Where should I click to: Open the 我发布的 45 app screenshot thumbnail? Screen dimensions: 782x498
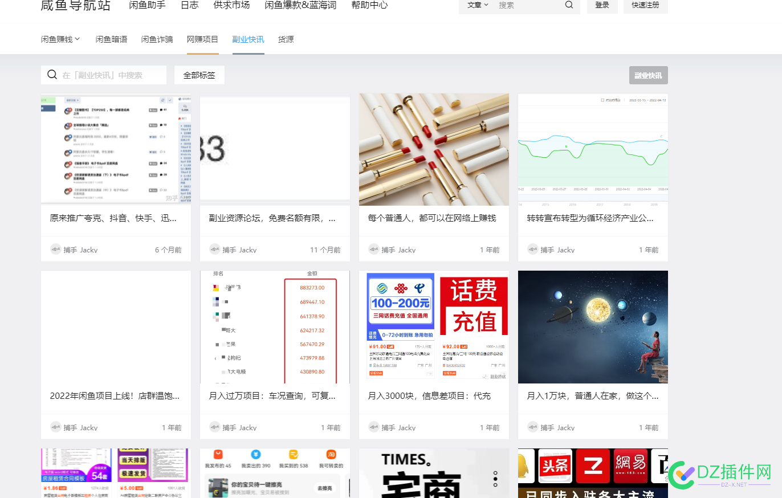tap(275, 473)
